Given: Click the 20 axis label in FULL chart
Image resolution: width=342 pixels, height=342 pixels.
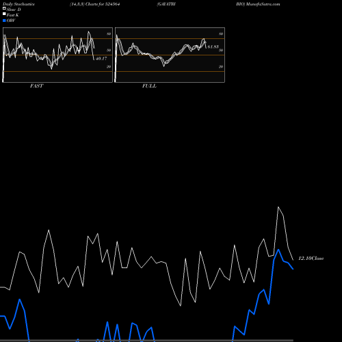Looking at the screenshot, I should click(221, 66).
